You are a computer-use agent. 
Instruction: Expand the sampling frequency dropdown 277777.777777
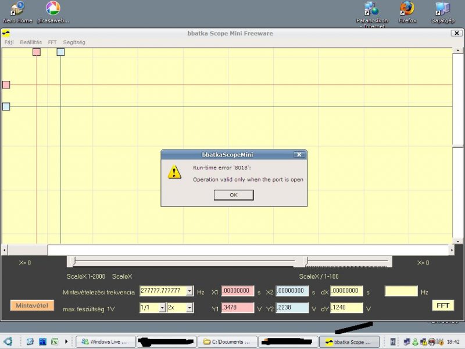[x=189, y=291]
